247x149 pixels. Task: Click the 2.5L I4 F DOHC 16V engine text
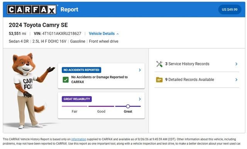coord(49,41)
